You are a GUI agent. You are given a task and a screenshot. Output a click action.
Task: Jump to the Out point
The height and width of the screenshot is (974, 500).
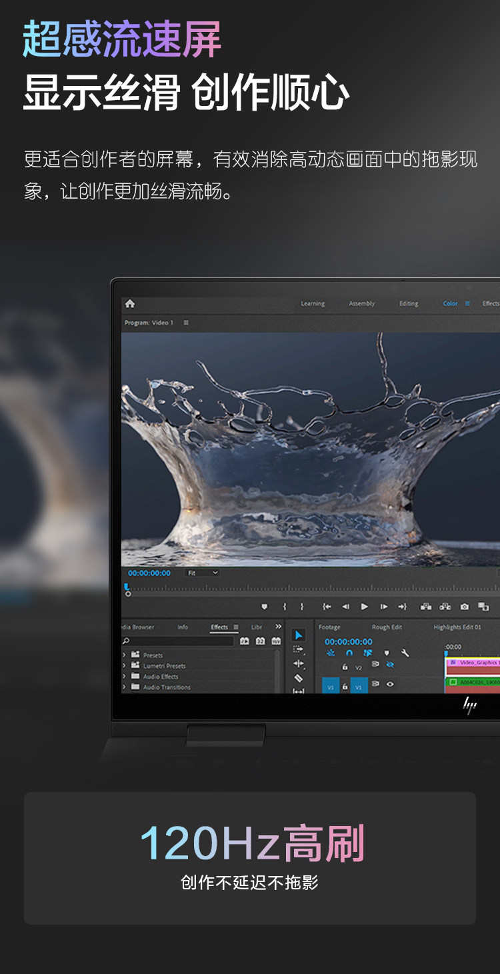(x=402, y=607)
